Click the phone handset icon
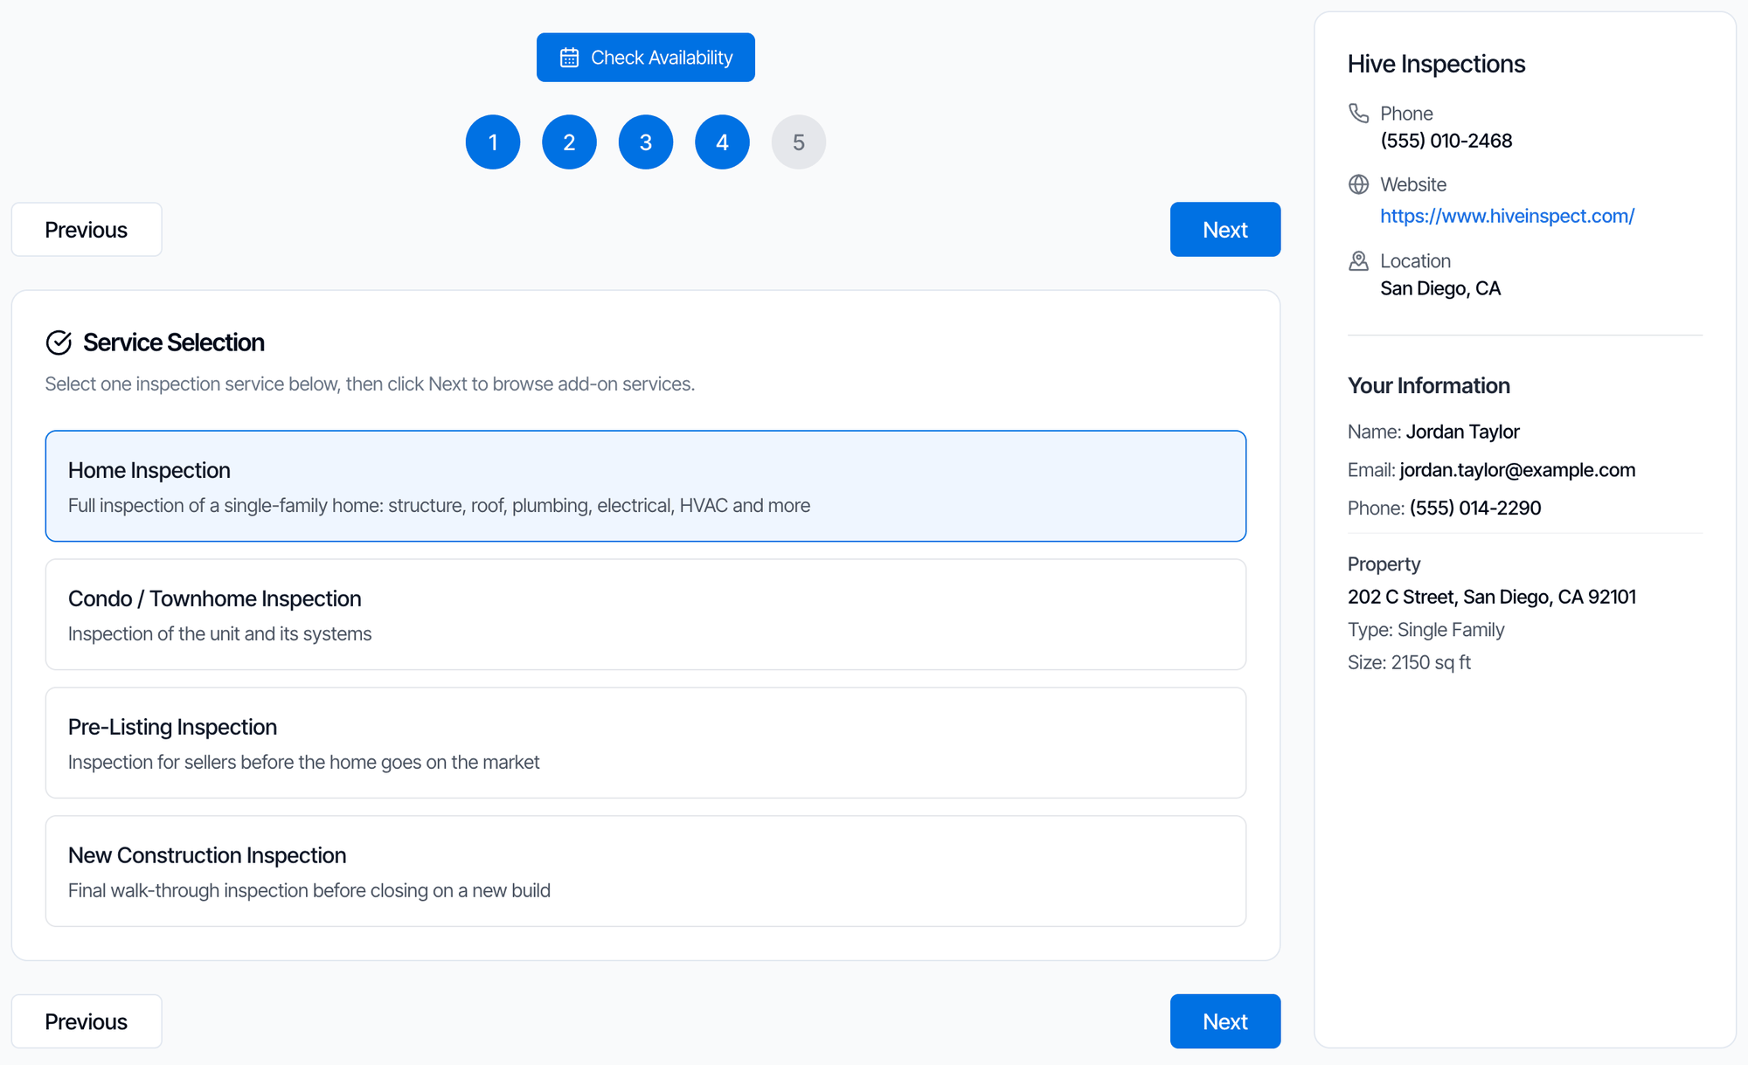This screenshot has height=1065, width=1748. pyautogui.click(x=1358, y=113)
